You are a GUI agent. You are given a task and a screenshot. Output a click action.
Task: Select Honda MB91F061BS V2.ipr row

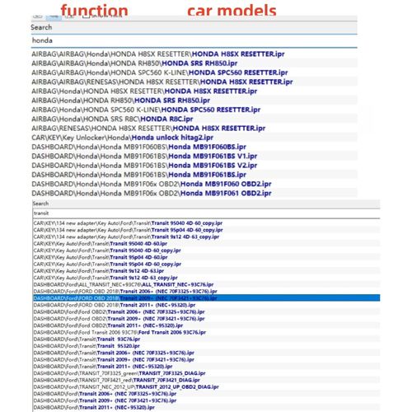tap(194, 166)
